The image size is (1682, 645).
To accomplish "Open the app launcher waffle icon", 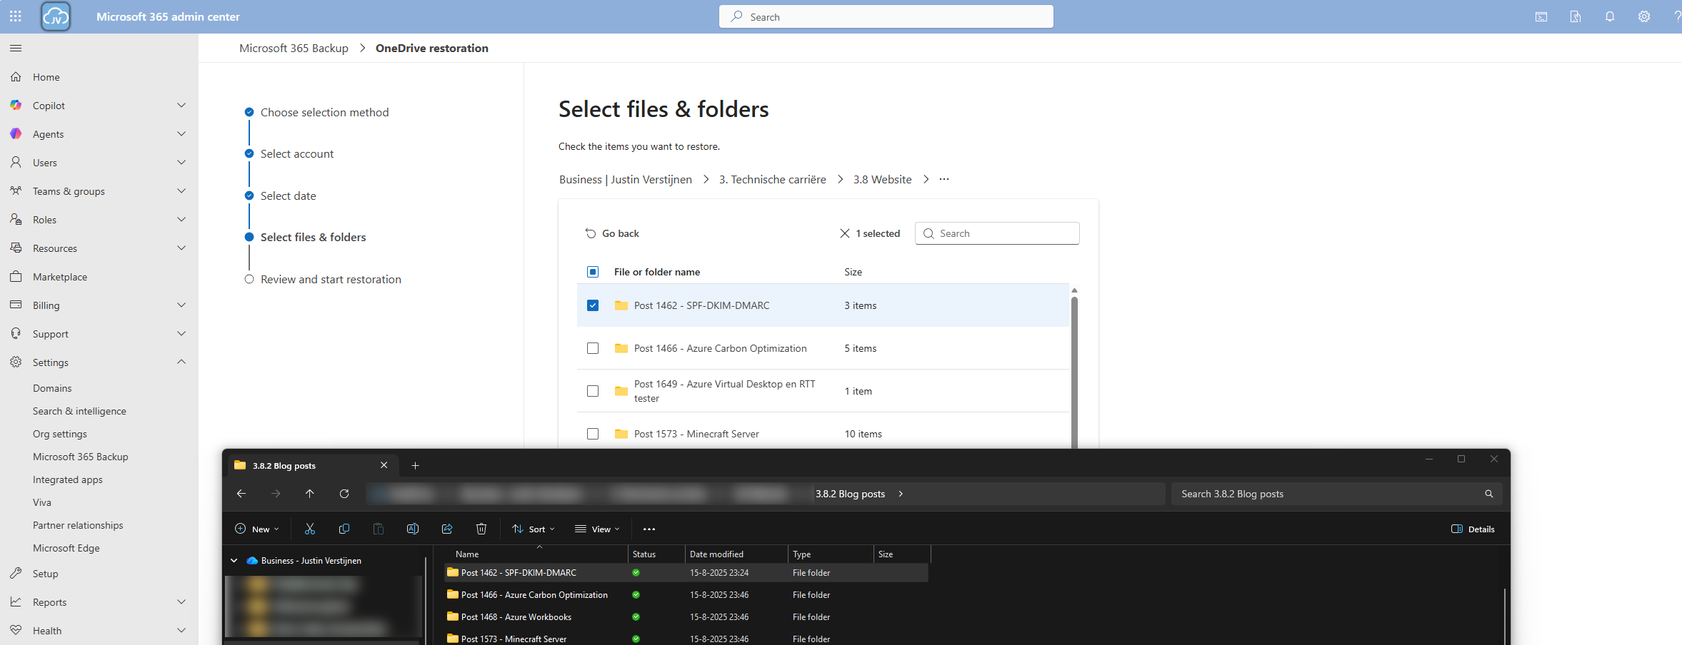I will point(16,16).
